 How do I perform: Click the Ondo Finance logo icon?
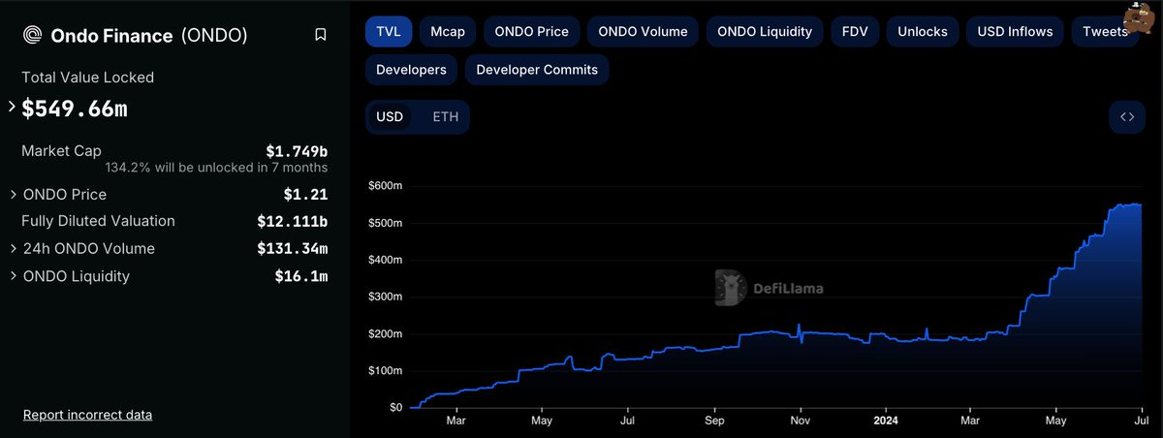pyautogui.click(x=32, y=35)
